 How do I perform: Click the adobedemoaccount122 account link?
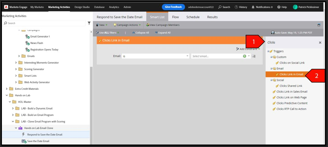[201, 7]
